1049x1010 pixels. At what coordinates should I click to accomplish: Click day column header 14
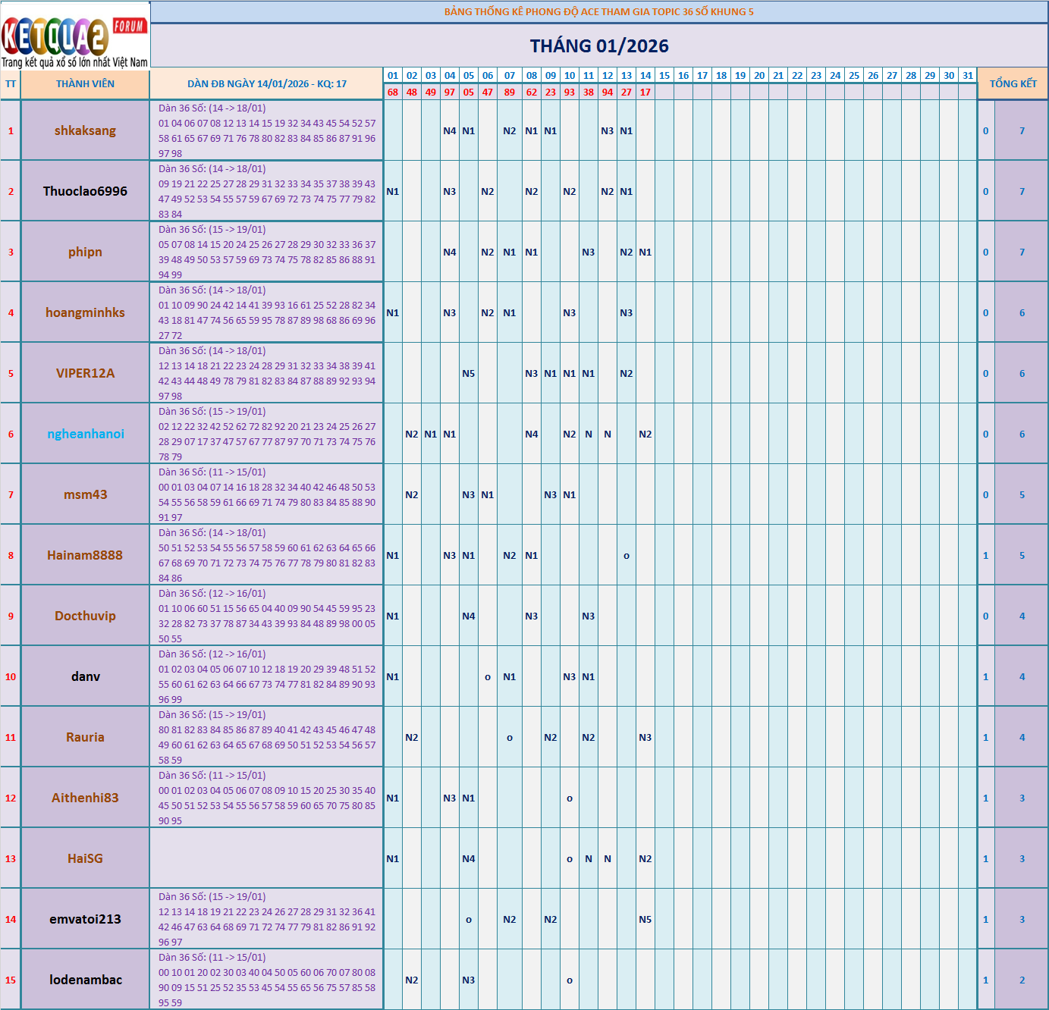click(x=645, y=76)
